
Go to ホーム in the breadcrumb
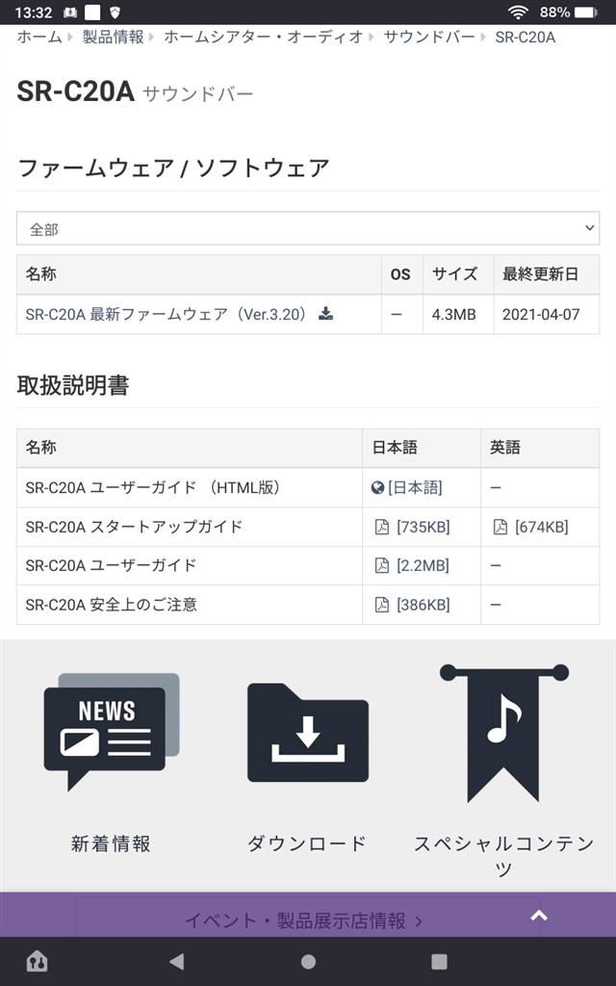click(x=38, y=38)
